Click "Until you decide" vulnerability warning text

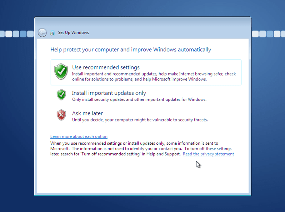[x=140, y=120]
